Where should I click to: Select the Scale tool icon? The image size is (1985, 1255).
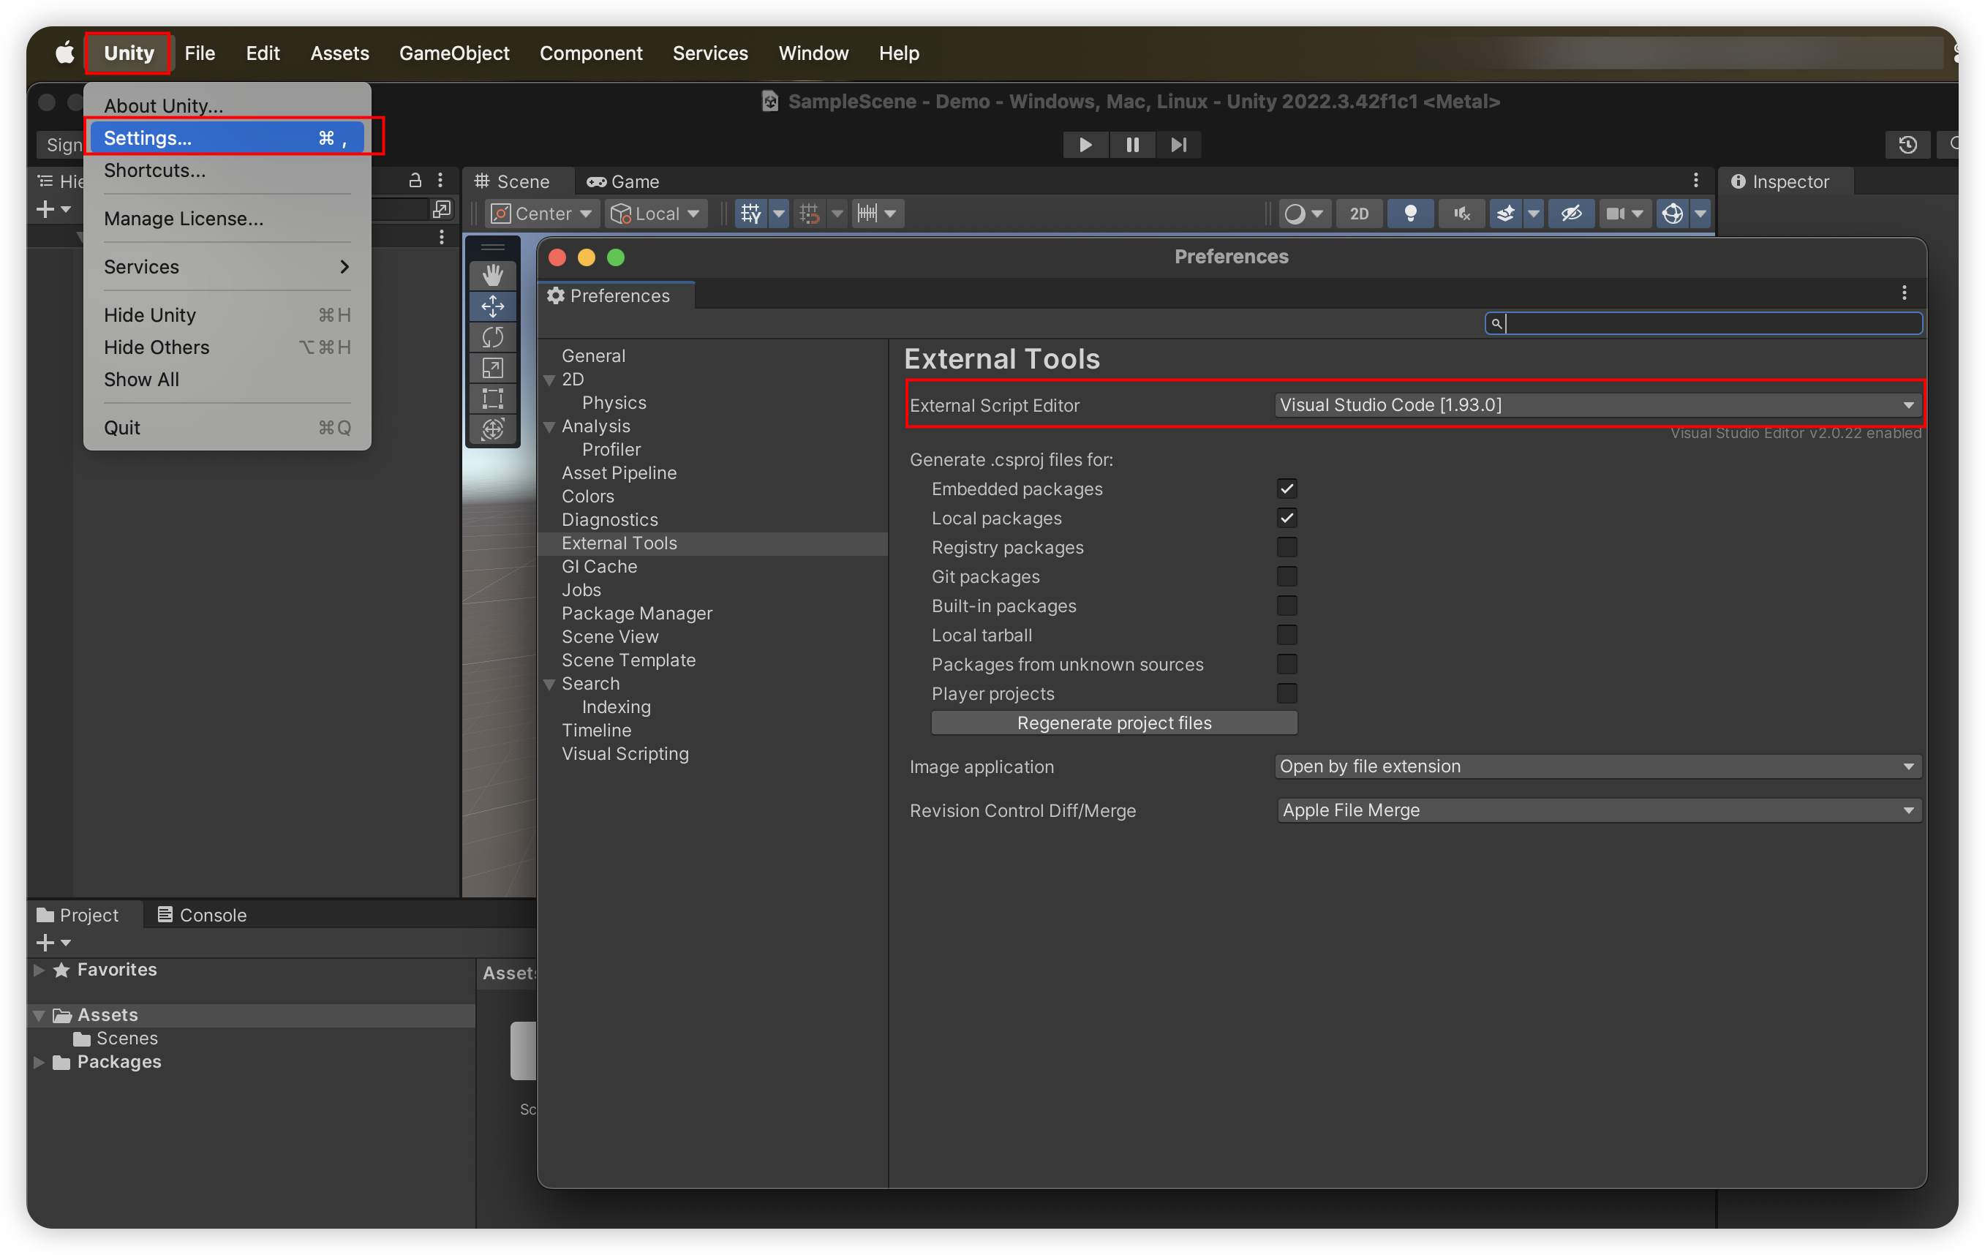pyautogui.click(x=492, y=369)
